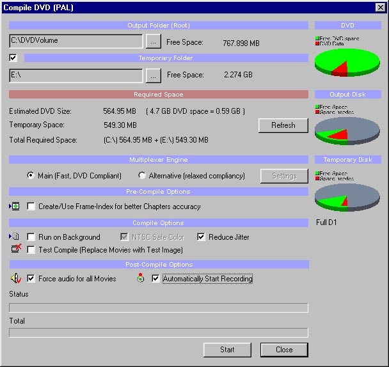Screen dimensions: 389x367
Task: Click the Output Folder path field
Action: coord(76,41)
